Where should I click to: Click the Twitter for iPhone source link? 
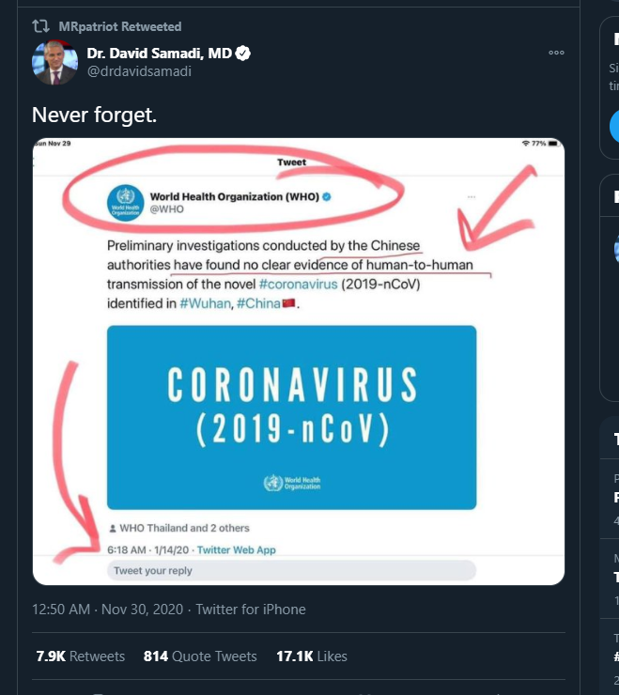click(x=251, y=610)
